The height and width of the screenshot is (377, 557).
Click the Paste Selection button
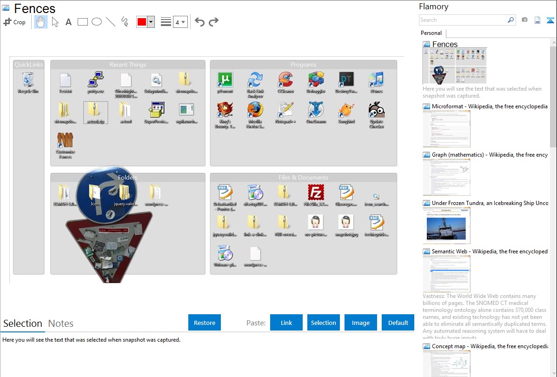click(323, 323)
